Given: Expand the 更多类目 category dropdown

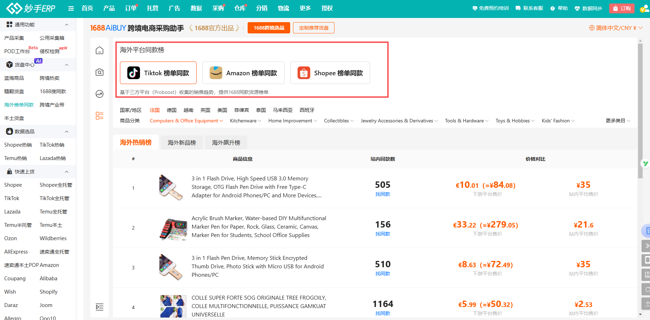Looking at the screenshot, I should (x=618, y=121).
